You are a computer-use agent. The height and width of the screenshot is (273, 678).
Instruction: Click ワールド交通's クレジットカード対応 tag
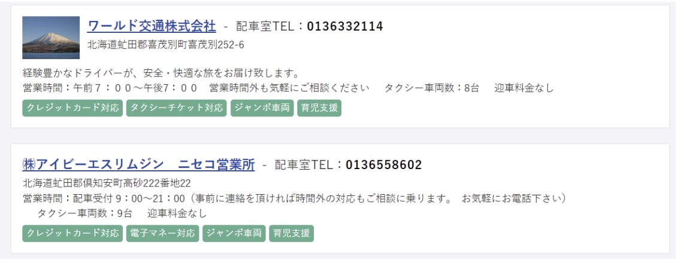click(x=72, y=108)
